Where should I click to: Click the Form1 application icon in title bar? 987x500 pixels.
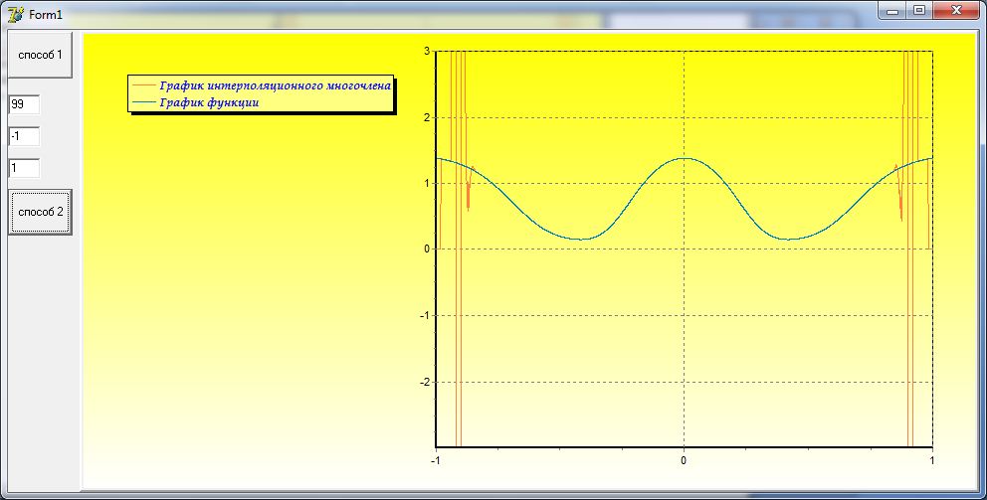(16, 14)
